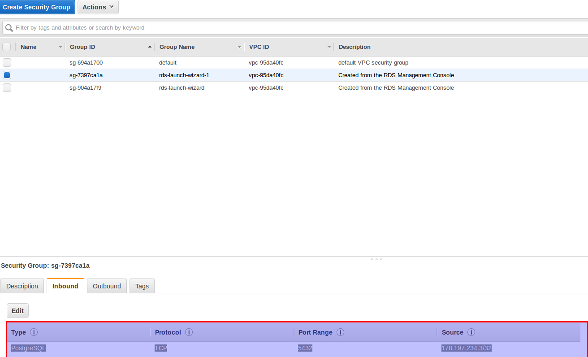
Task: Open the Actions dropdown menu
Action: click(98, 7)
